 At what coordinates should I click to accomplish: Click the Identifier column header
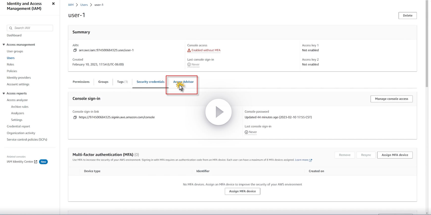203,171
